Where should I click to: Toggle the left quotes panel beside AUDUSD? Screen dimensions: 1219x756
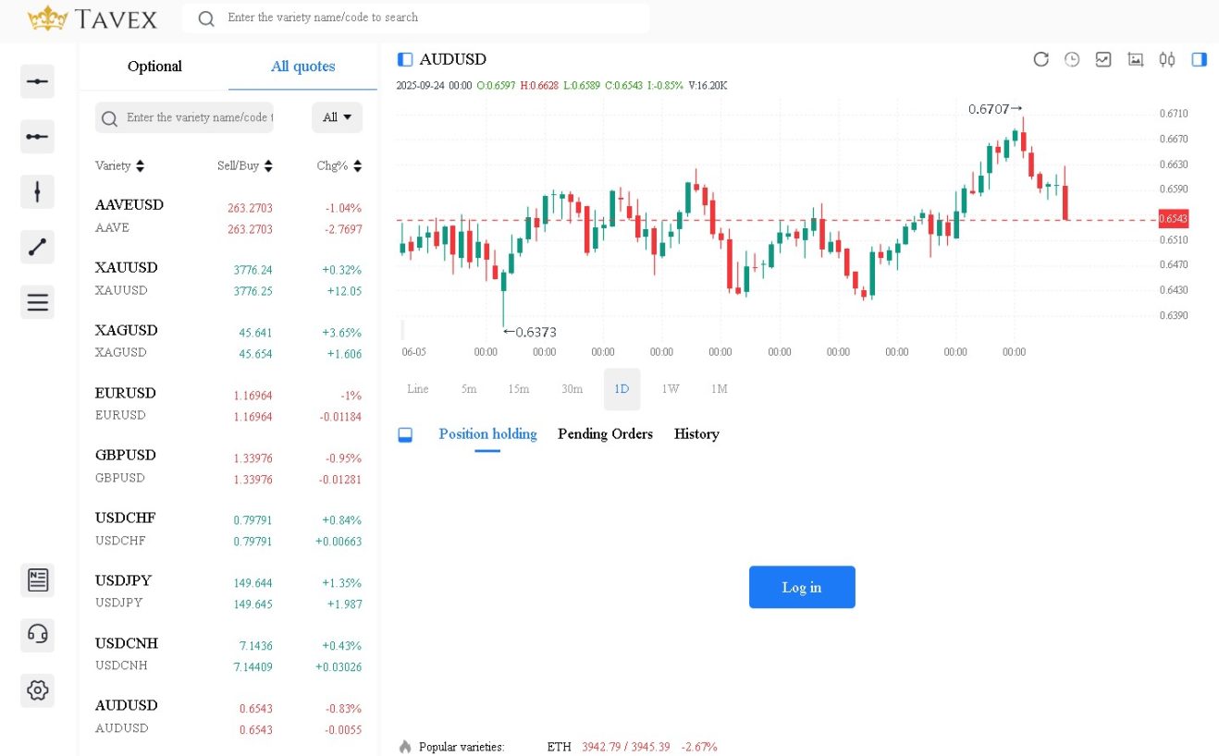(x=404, y=60)
